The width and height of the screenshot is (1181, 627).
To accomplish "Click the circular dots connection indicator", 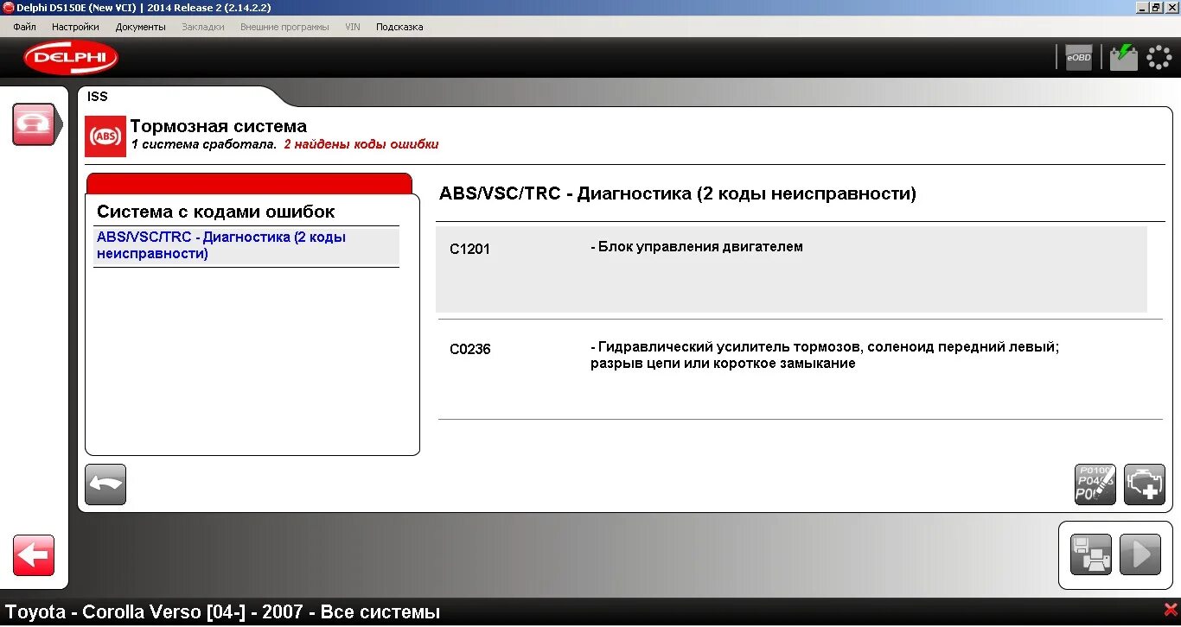I will [1159, 57].
